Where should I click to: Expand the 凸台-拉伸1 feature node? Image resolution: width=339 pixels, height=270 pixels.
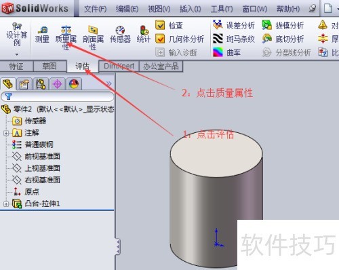[x=6, y=204]
